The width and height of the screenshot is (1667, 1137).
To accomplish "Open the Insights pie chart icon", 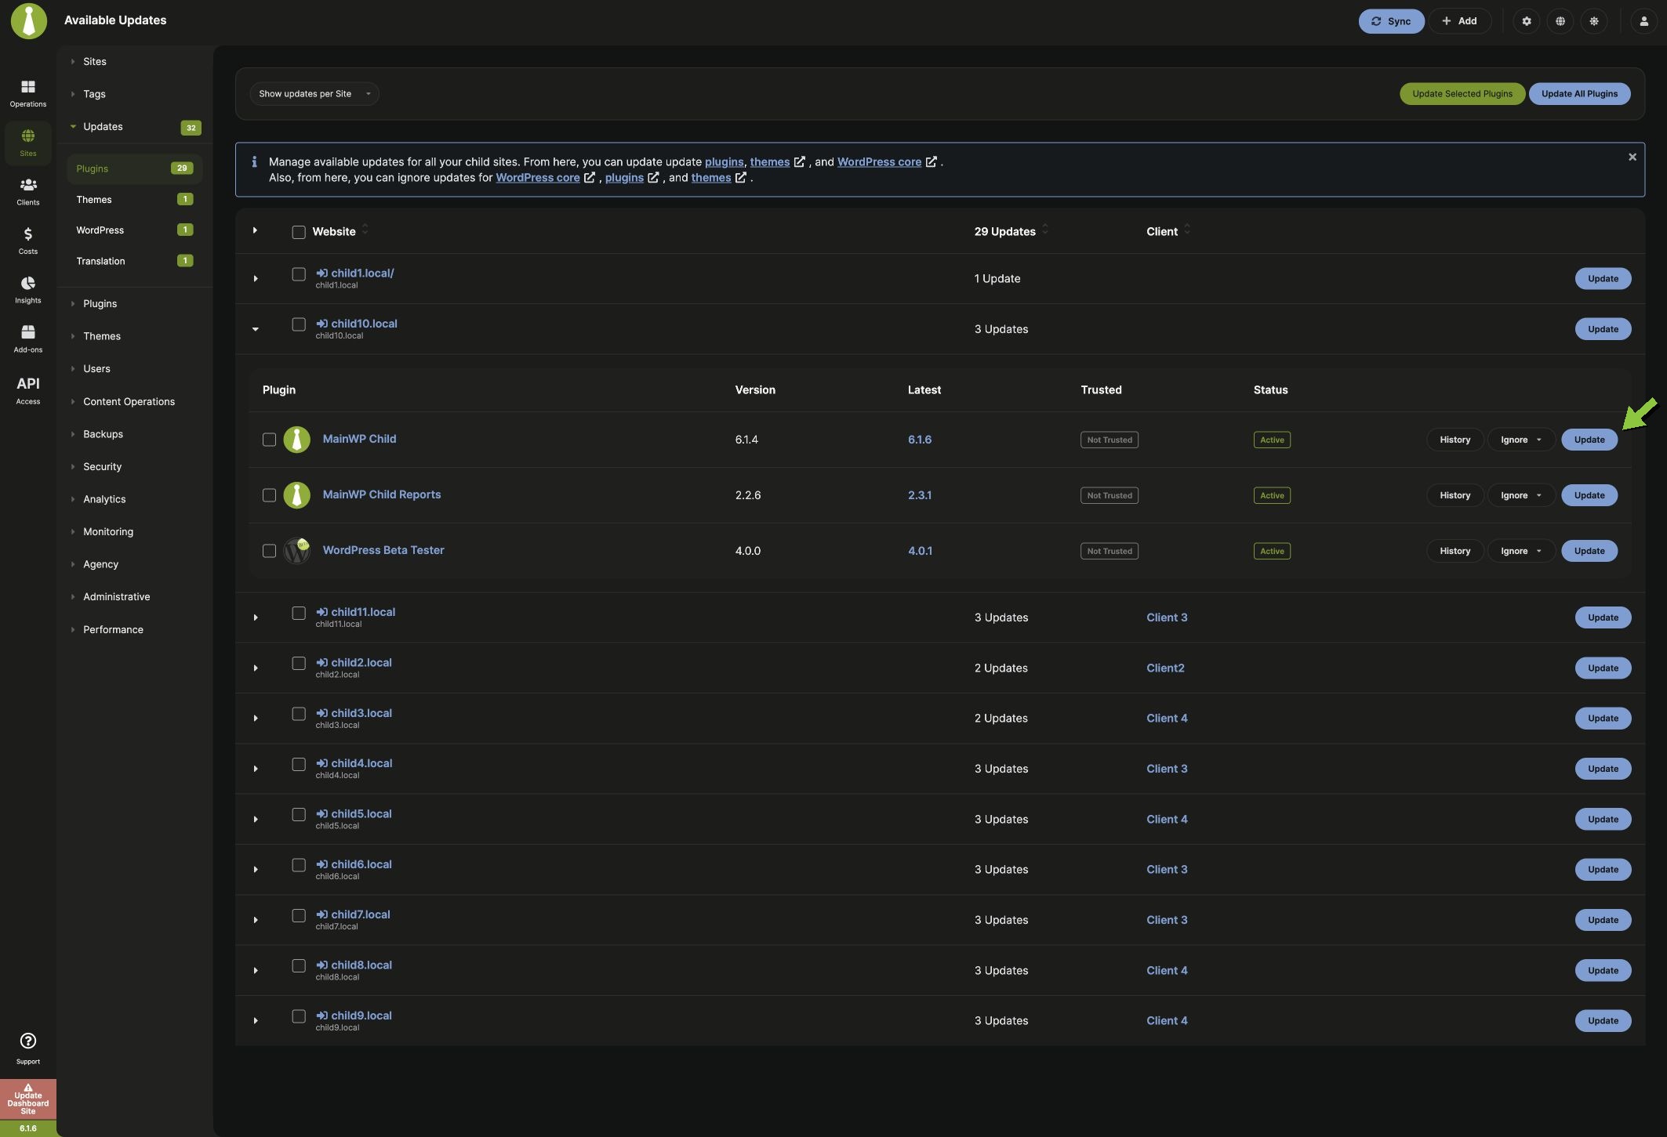I will pyautogui.click(x=28, y=284).
